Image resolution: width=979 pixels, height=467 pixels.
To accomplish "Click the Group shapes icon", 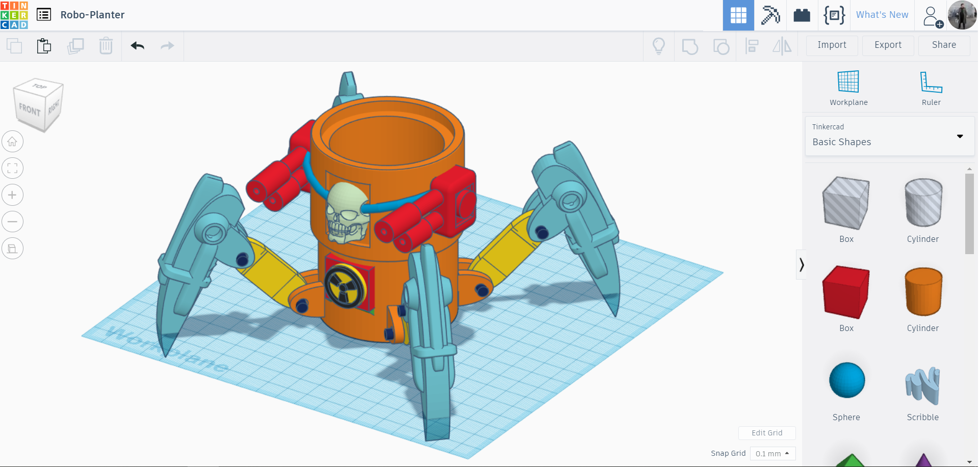I will click(x=690, y=47).
